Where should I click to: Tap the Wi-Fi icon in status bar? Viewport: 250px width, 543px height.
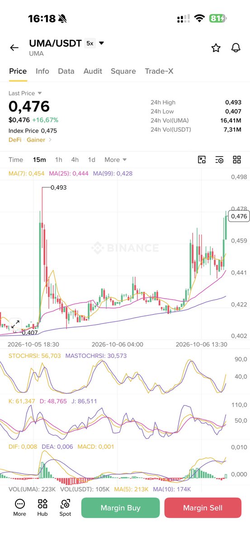pyautogui.click(x=199, y=19)
